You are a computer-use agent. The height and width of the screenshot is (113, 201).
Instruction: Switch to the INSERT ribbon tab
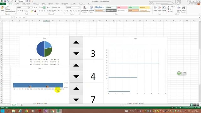coord(17,4)
